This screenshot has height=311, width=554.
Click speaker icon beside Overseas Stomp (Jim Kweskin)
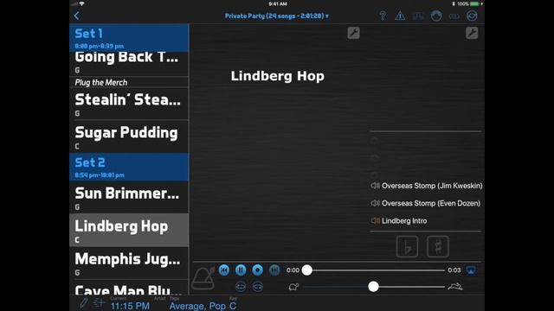click(375, 186)
